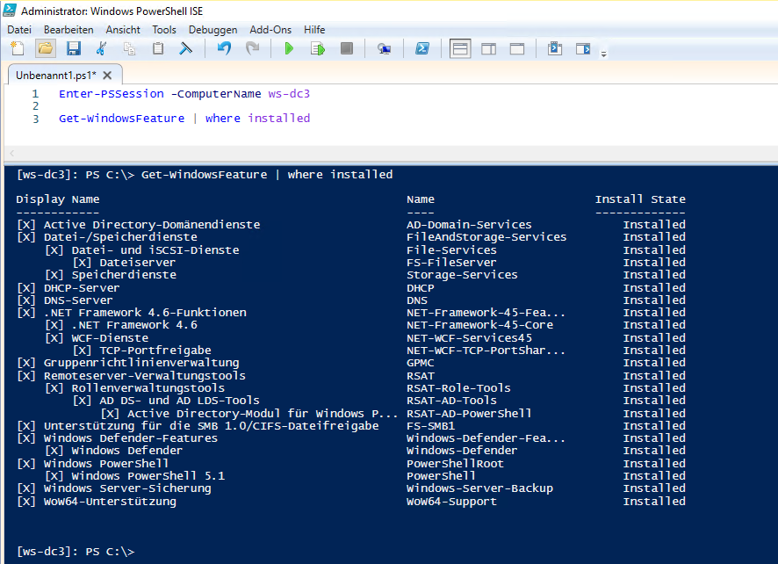Paste from clipboard icon
Viewport: 778px width, 564px height.
158,48
